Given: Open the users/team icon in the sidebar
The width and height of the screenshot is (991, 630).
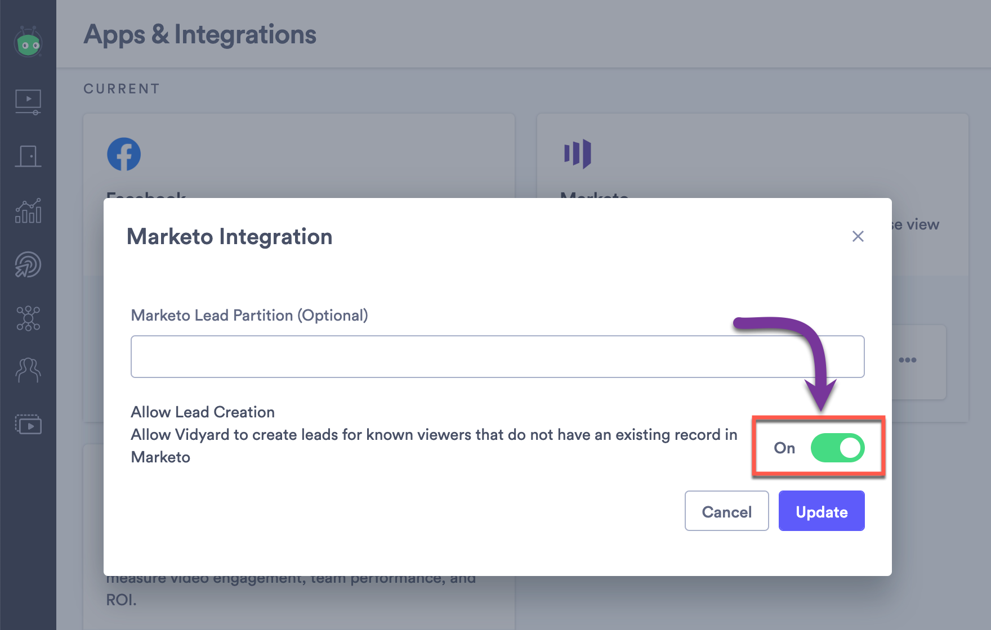Looking at the screenshot, I should [28, 371].
